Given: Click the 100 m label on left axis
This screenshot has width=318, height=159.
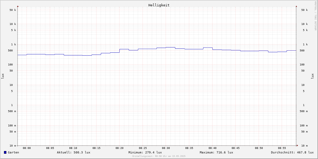Looking at the screenshot, I should point(12,126).
